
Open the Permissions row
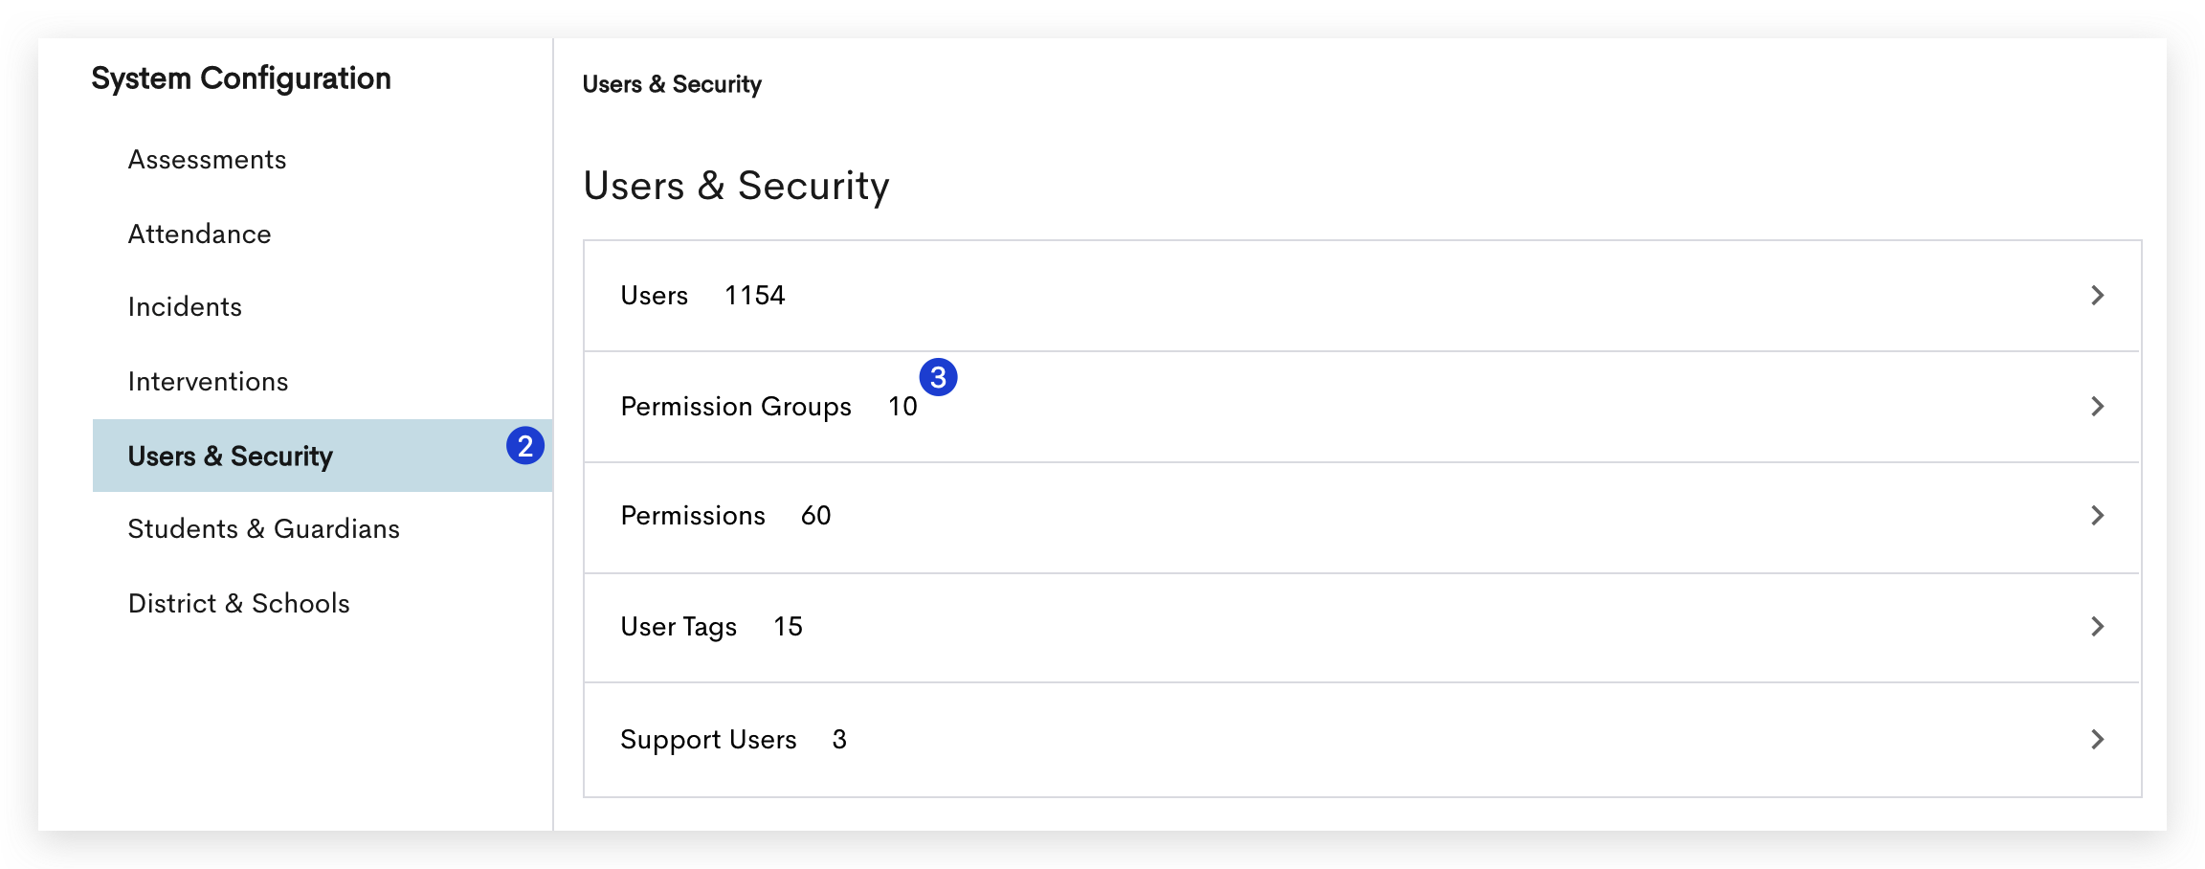1362,518
